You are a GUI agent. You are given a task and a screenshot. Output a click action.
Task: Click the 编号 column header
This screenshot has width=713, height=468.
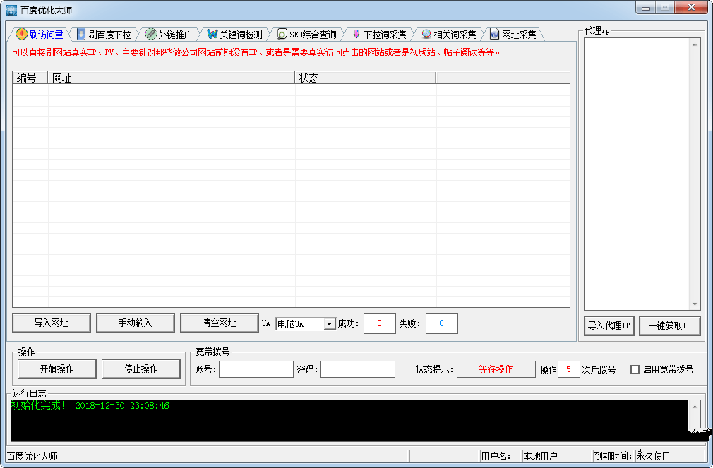tap(30, 78)
